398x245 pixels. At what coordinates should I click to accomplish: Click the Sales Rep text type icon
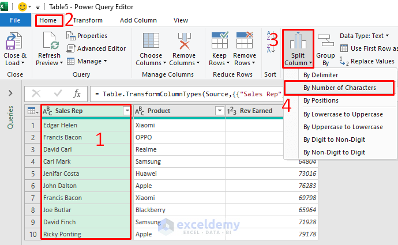click(47, 111)
